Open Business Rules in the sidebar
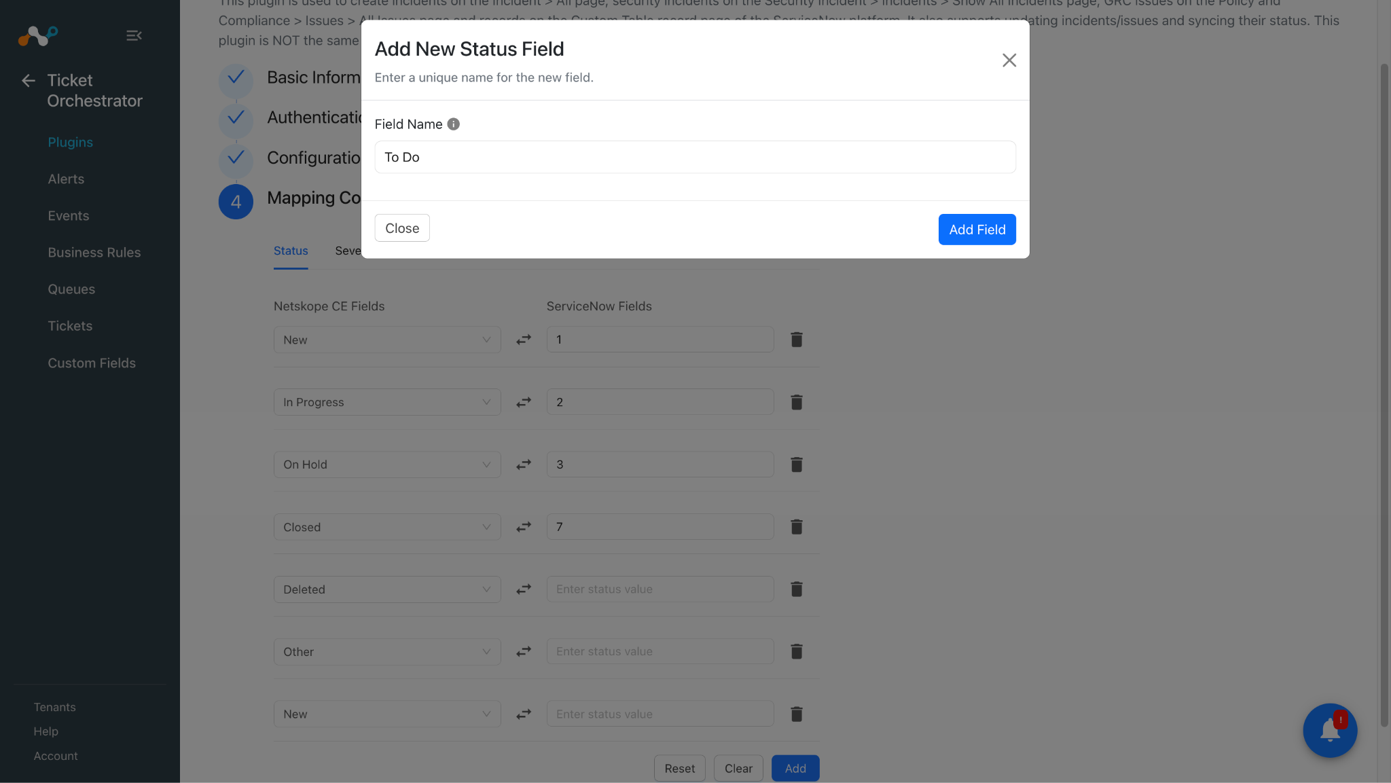The height and width of the screenshot is (783, 1391). coord(94,253)
